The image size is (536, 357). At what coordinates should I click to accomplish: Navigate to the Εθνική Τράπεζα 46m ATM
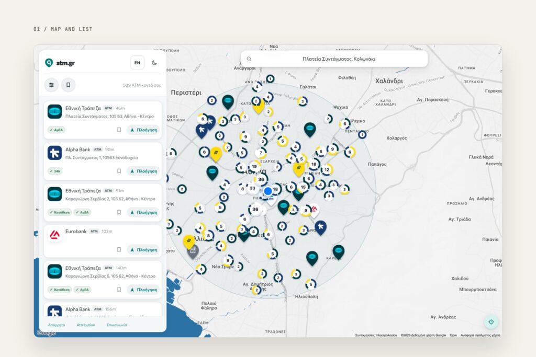[x=143, y=130]
